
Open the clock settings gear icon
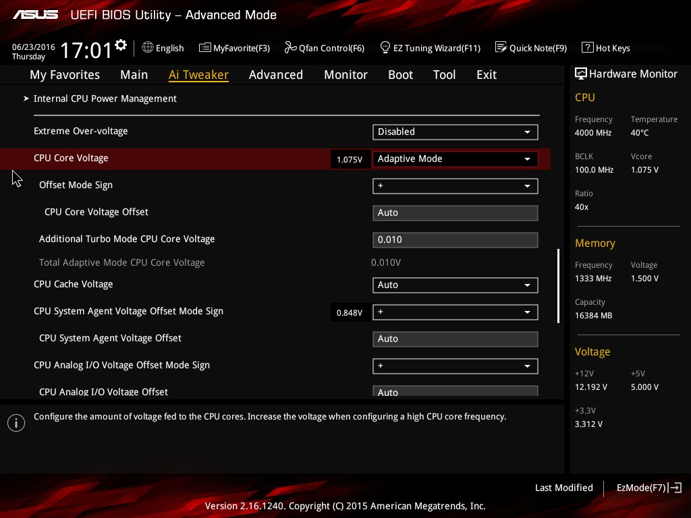120,45
